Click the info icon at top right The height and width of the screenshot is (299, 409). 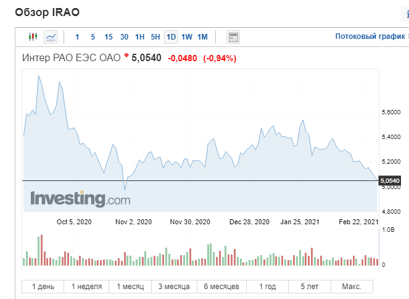406,12
